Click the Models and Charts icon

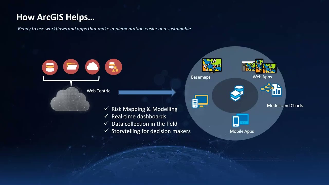[x=271, y=90]
